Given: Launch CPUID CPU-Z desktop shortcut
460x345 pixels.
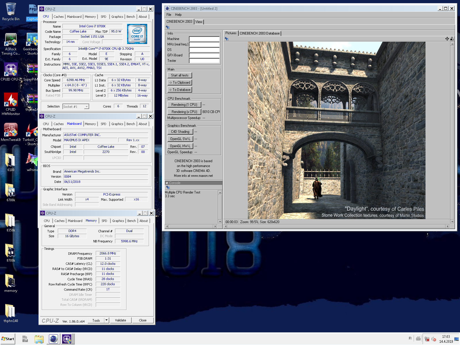Looking at the screenshot, I should pyautogui.click(x=11, y=72).
